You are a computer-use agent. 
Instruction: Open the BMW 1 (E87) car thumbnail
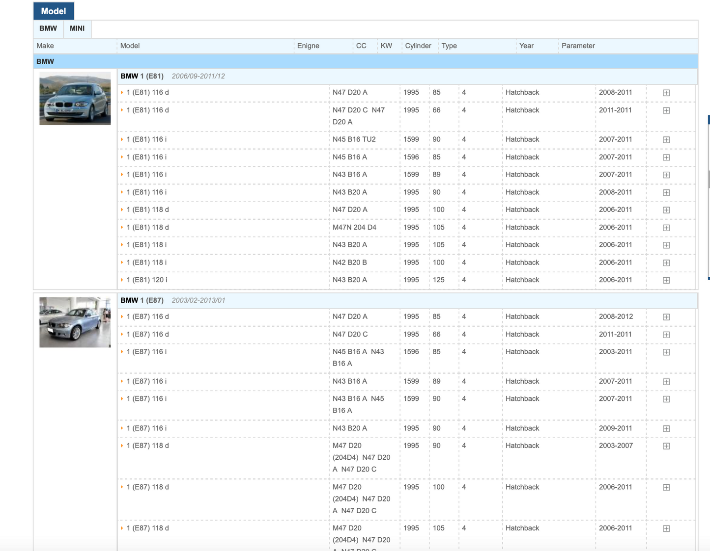coord(75,322)
